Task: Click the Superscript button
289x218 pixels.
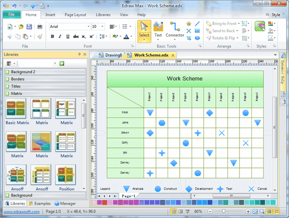Action: [92, 37]
